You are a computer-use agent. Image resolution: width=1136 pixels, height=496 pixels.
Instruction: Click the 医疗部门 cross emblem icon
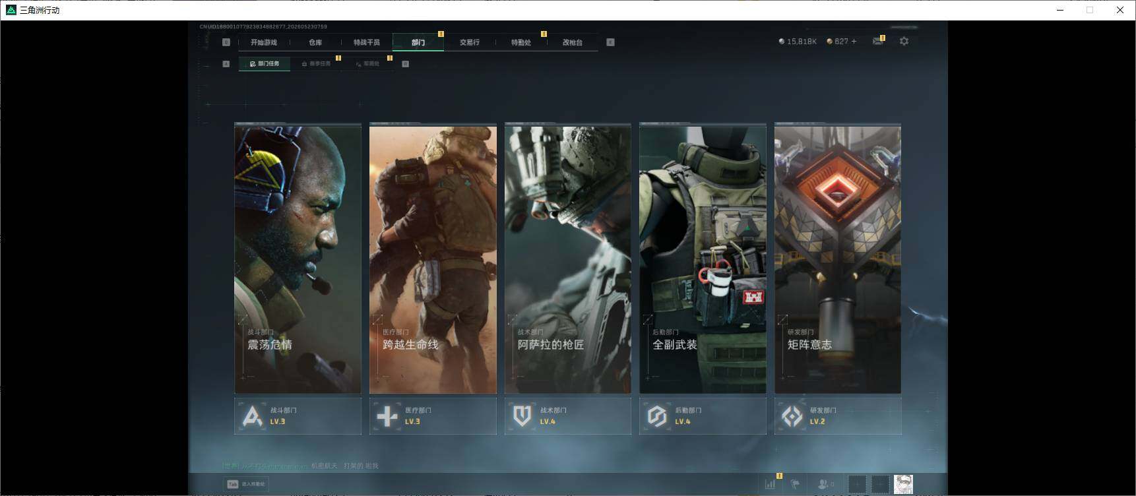[x=387, y=416]
